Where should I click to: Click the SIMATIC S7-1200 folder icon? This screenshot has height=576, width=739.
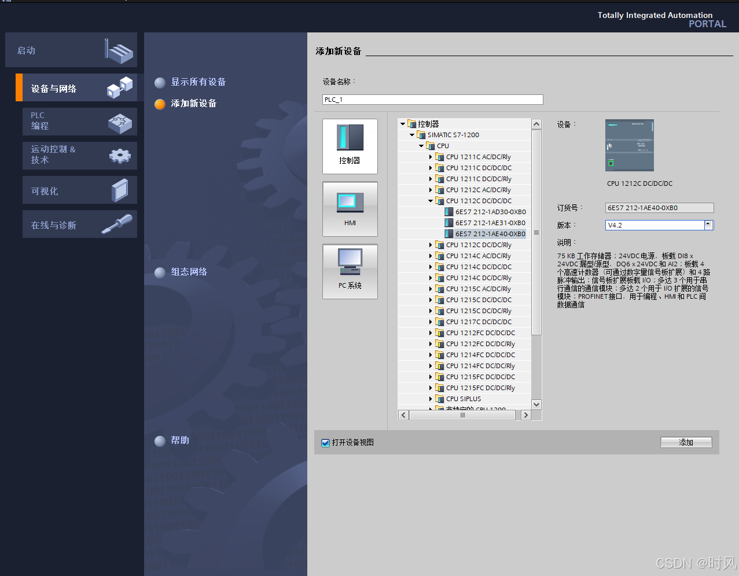point(421,135)
